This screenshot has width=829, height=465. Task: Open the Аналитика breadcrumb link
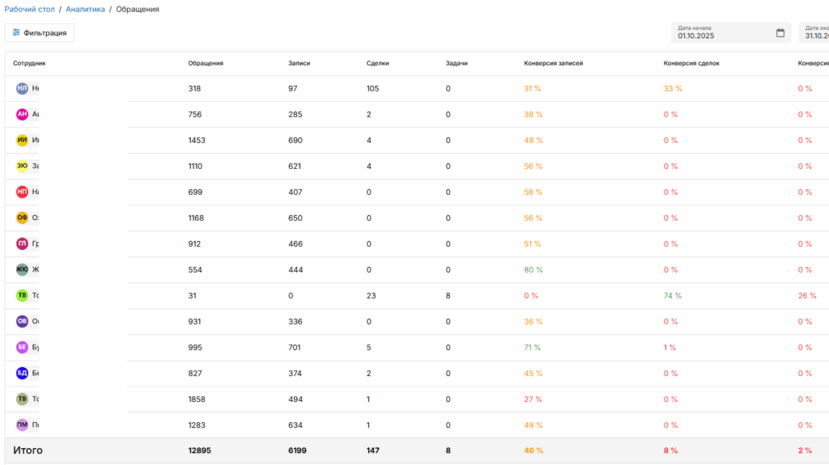85,9
